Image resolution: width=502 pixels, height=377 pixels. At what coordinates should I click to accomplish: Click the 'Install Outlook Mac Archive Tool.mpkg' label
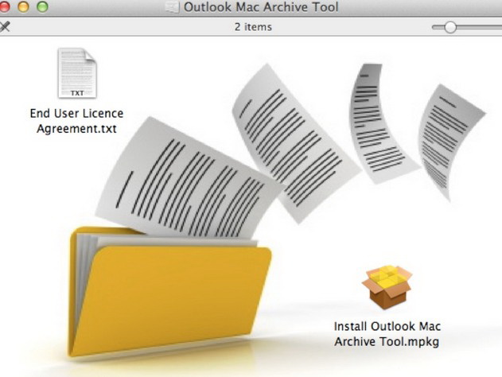tap(387, 334)
